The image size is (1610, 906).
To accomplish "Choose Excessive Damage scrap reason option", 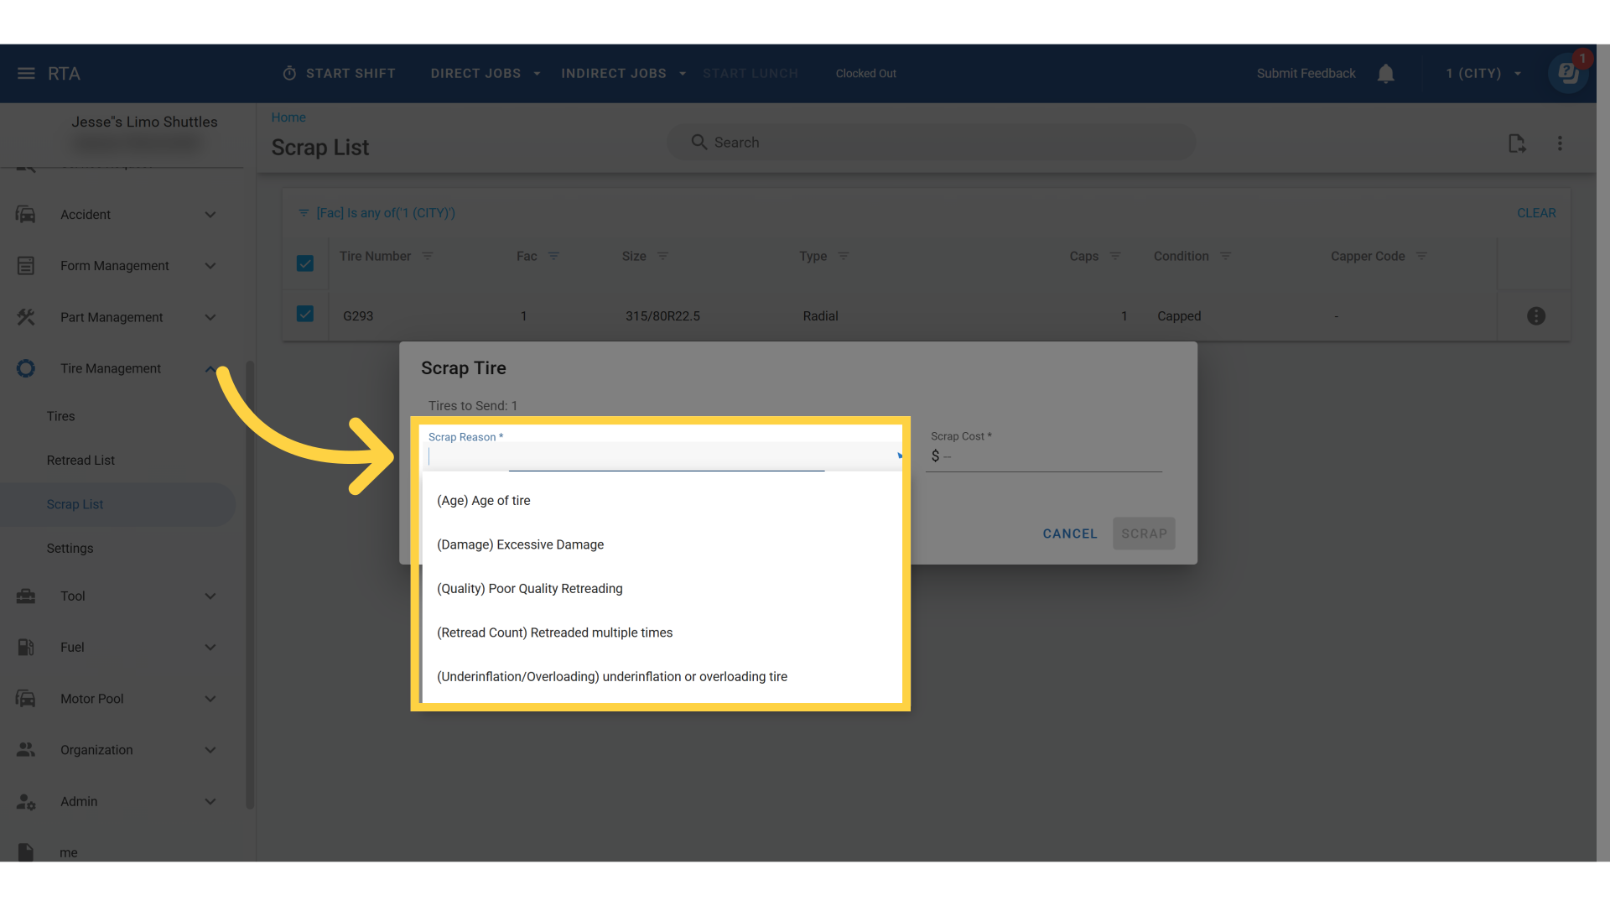I will click(x=520, y=544).
